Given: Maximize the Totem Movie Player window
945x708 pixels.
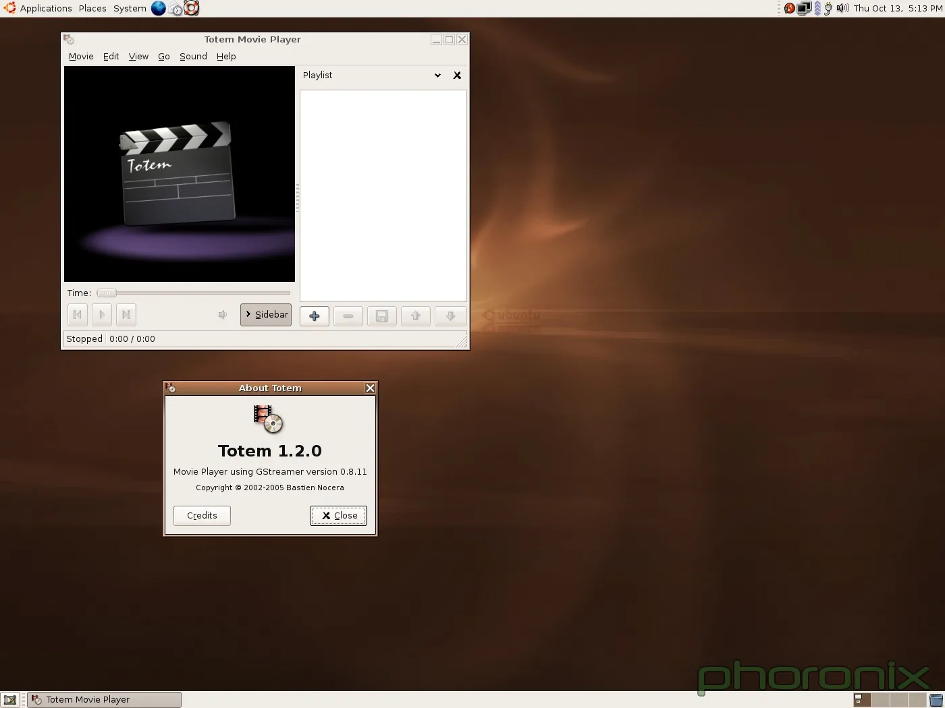Looking at the screenshot, I should tap(449, 40).
